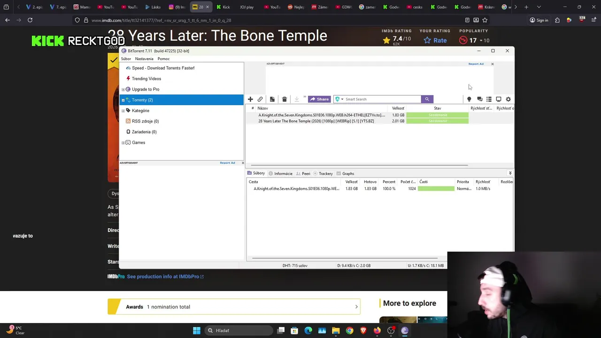Click the Percent column header in files pane
The height and width of the screenshot is (338, 601).
(x=389, y=182)
